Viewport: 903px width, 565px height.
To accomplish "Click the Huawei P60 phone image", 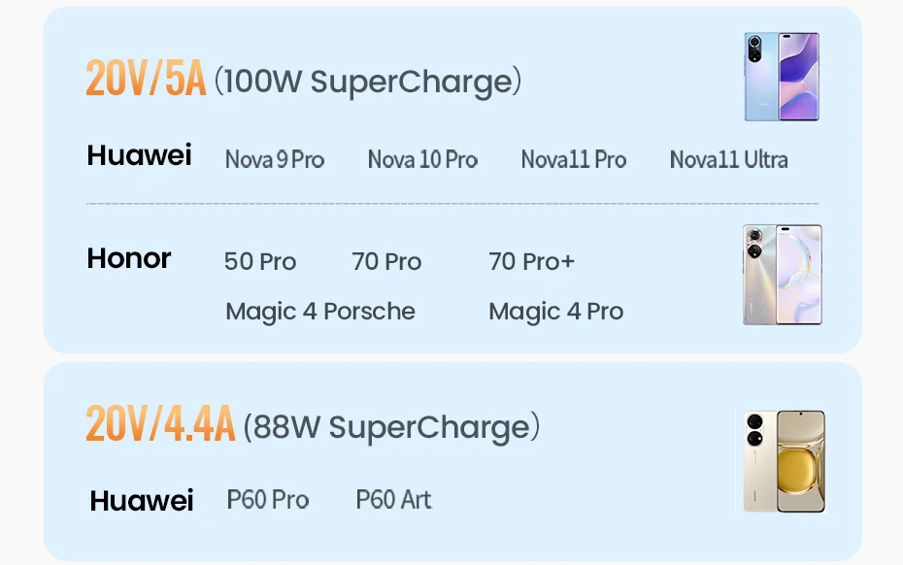I will coord(785,460).
